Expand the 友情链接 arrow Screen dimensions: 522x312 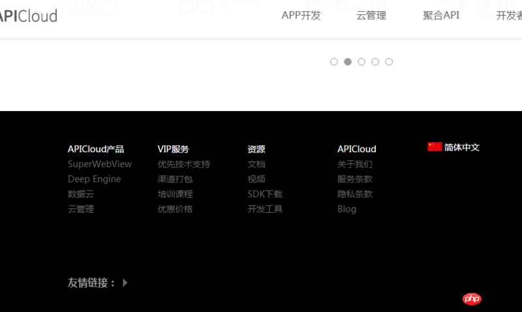pos(125,283)
